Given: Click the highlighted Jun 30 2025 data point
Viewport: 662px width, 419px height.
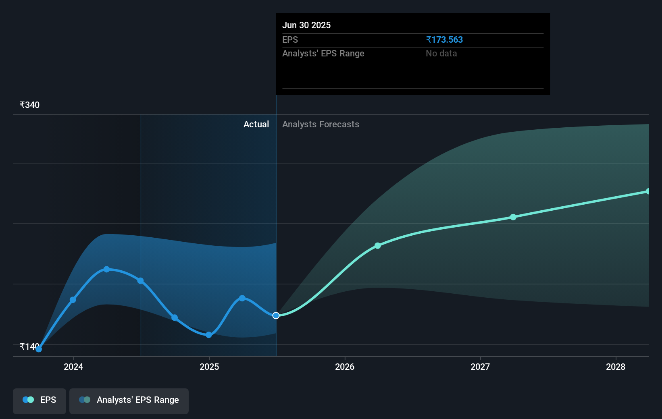Looking at the screenshot, I should (276, 315).
